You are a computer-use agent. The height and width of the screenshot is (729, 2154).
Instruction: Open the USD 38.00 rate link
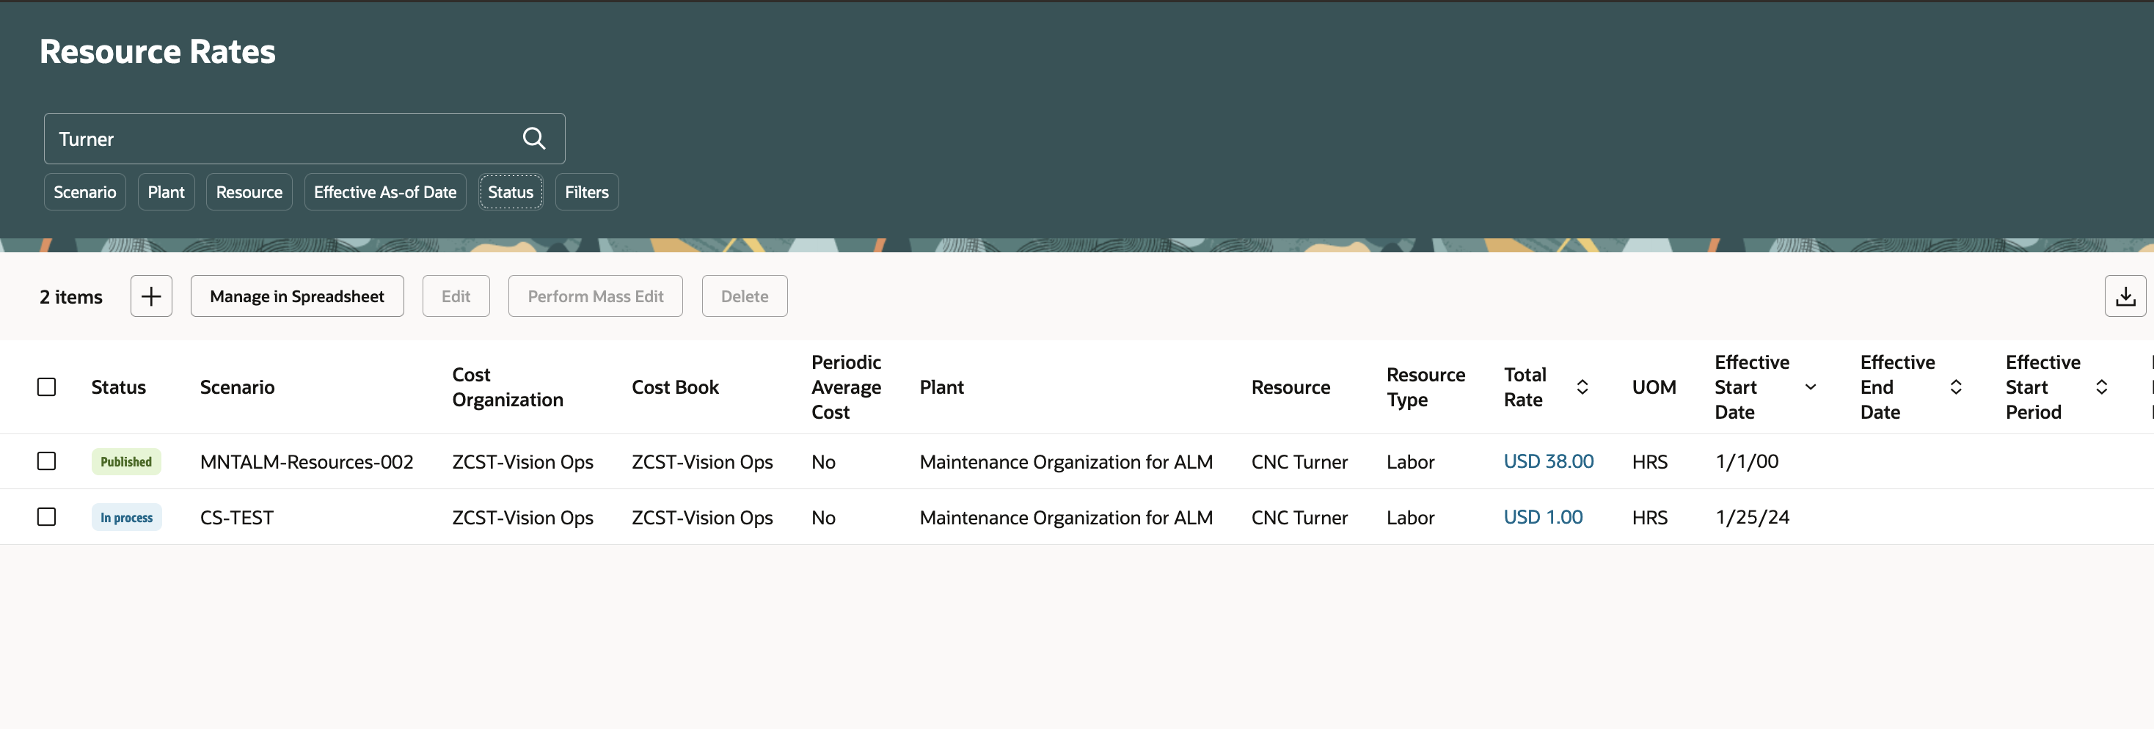pos(1548,461)
